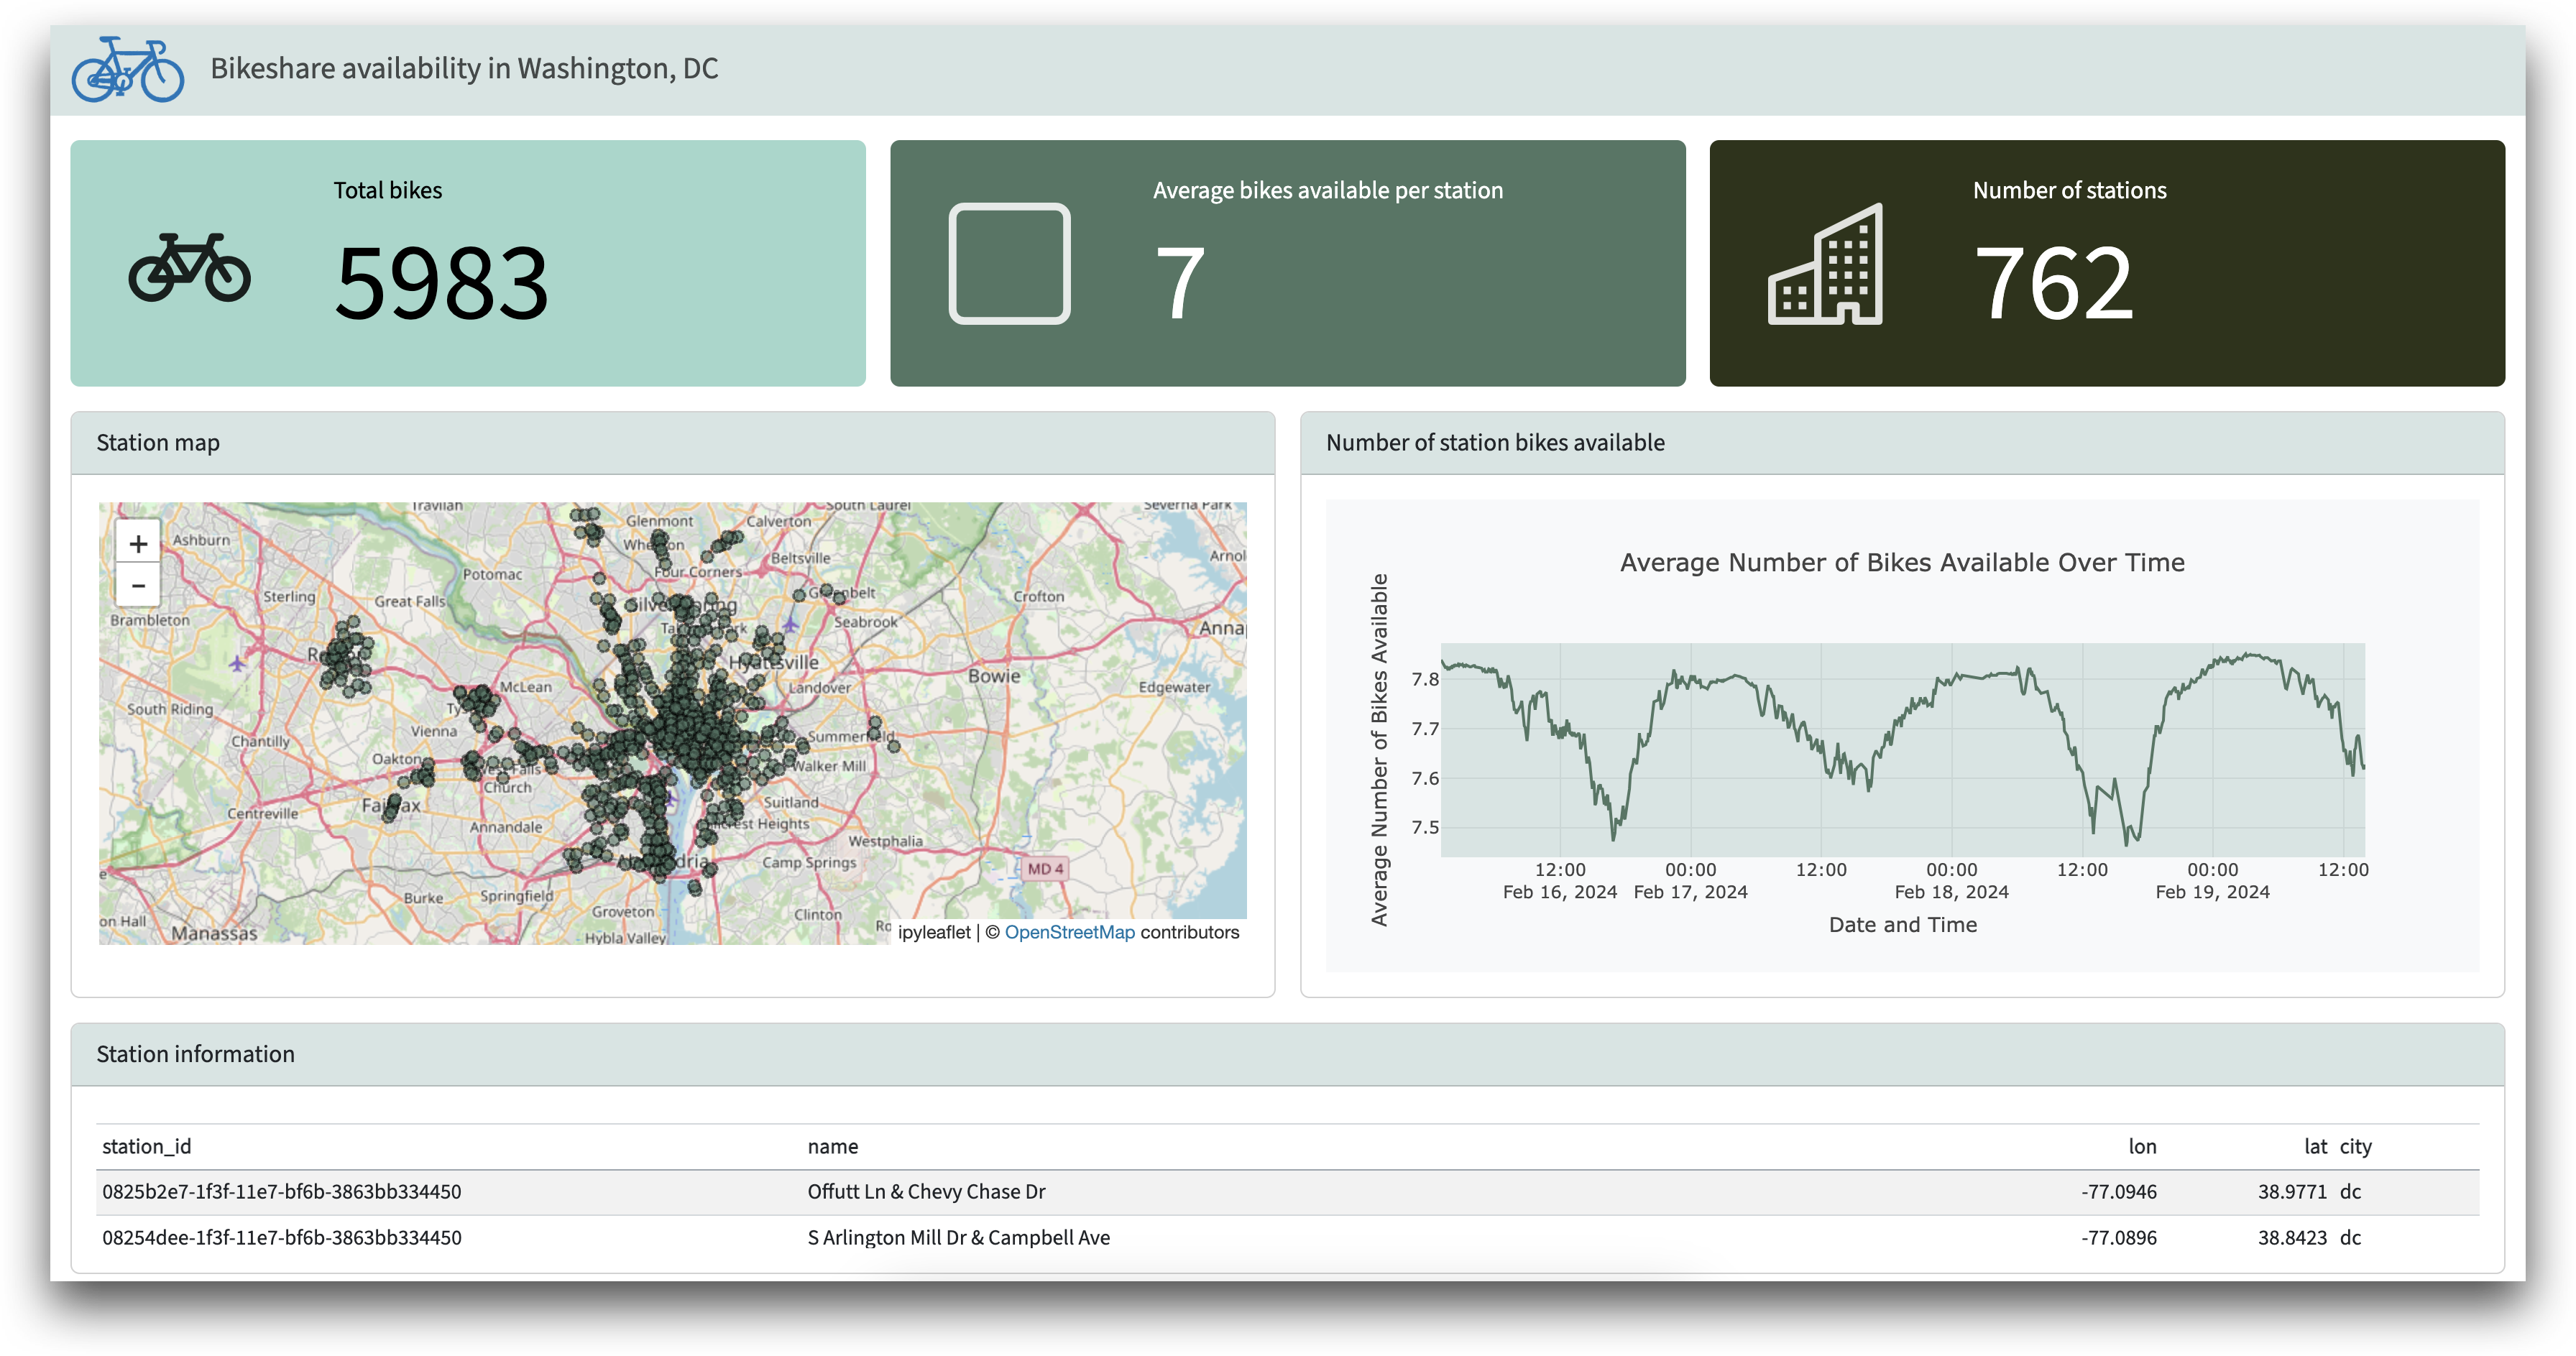Click the Station information panel header

pyautogui.click(x=195, y=1054)
